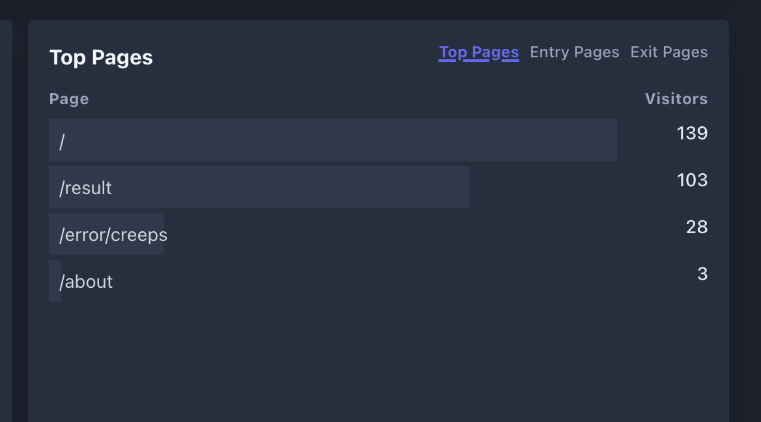Click the Page column header
Screen dimensions: 761x422
click(x=69, y=99)
